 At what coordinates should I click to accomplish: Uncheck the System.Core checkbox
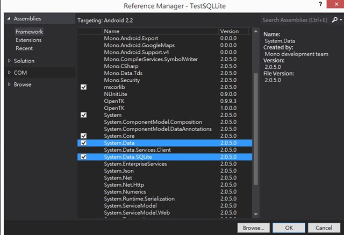[83, 136]
